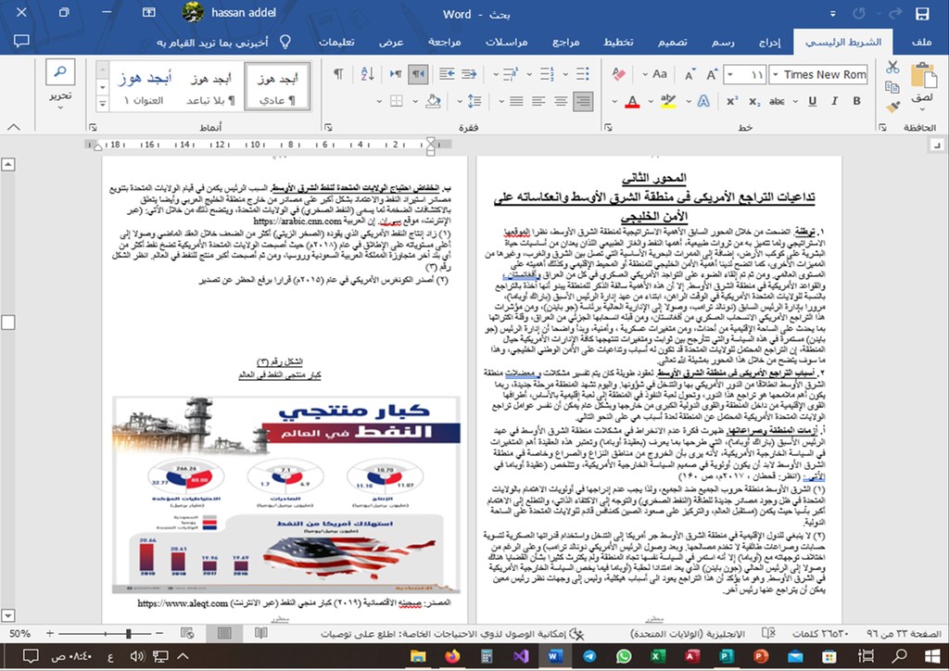Apply the numbered list icon
Screen dimensions: 949x671
pos(547,74)
